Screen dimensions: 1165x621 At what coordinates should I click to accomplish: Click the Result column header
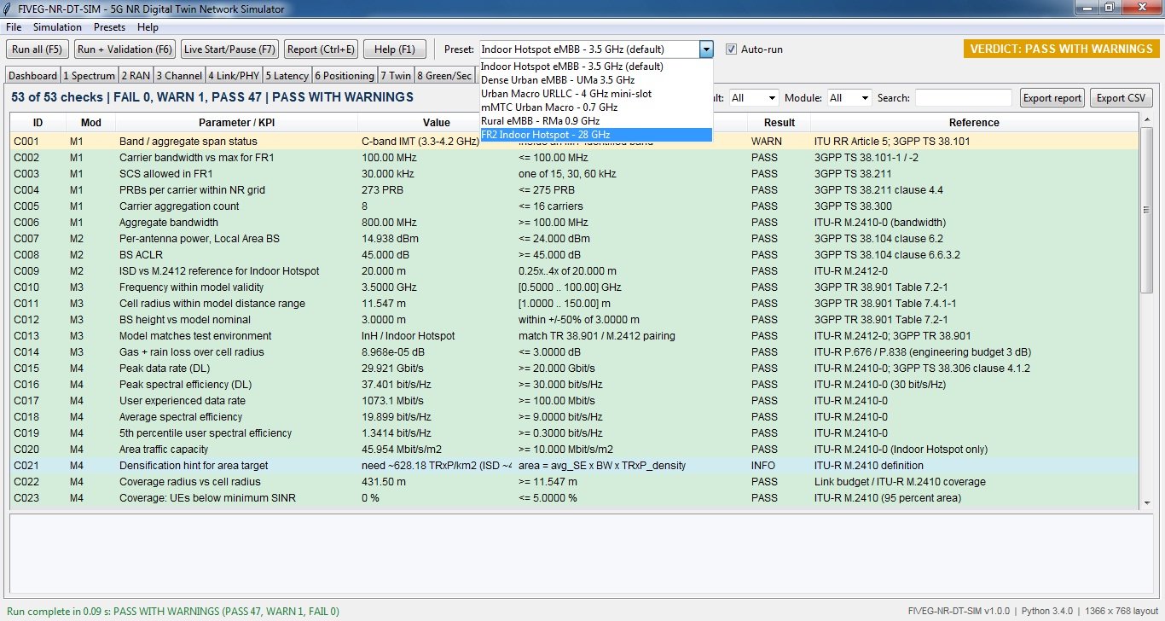pyautogui.click(x=780, y=123)
